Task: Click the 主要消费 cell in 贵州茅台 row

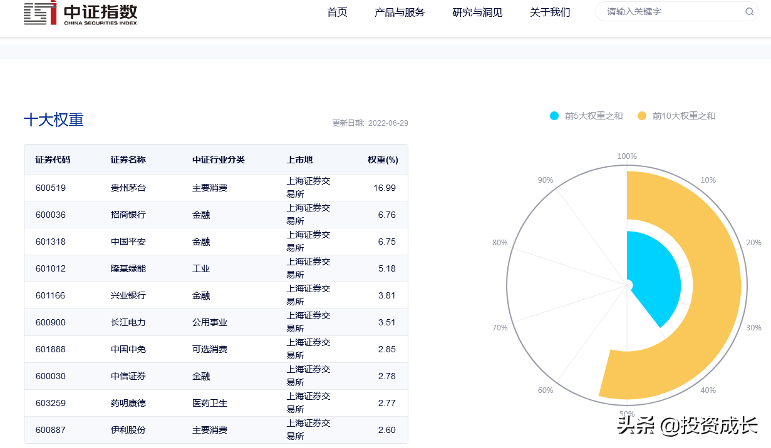Action: pyautogui.click(x=210, y=188)
